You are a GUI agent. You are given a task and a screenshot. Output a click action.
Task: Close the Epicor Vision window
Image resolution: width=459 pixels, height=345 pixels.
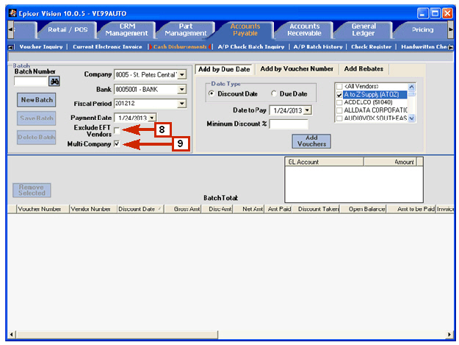[447, 13]
